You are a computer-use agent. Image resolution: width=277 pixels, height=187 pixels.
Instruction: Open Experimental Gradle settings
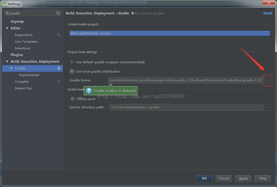point(29,75)
